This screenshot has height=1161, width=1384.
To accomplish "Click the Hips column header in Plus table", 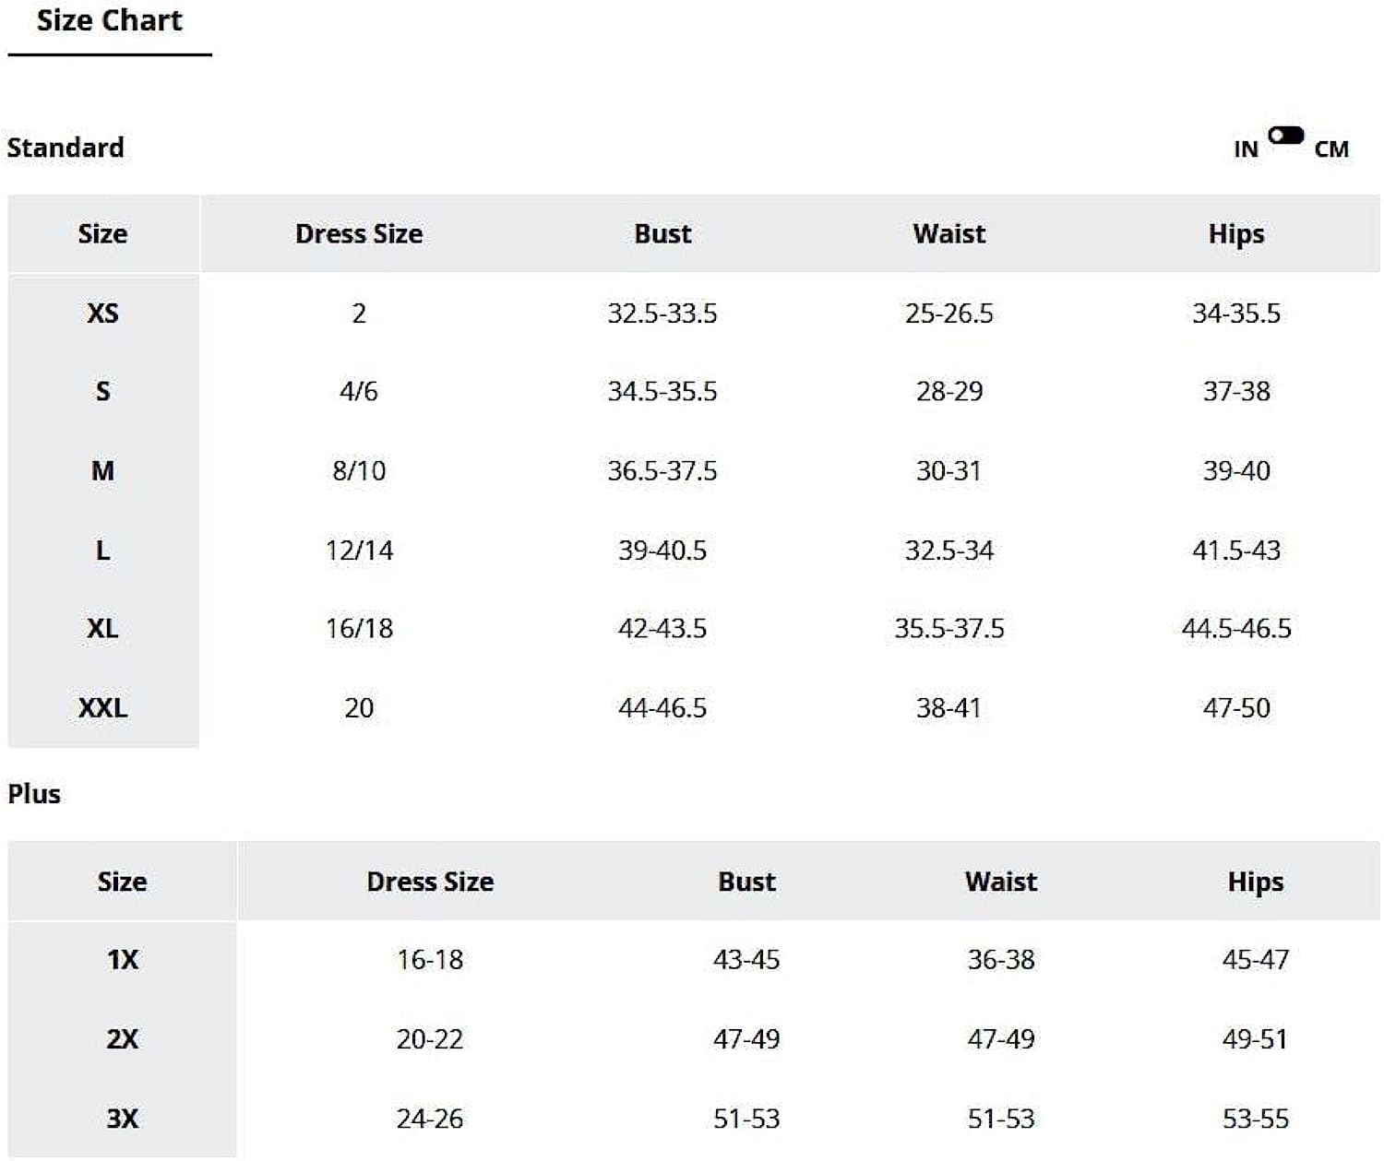I will coord(1255,882).
